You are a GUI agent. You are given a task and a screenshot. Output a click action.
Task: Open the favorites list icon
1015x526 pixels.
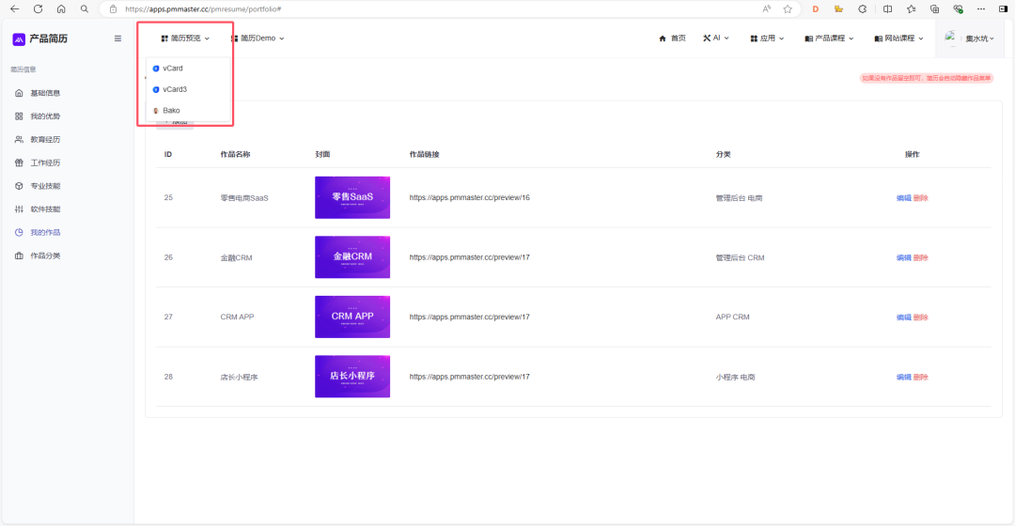pos(912,9)
